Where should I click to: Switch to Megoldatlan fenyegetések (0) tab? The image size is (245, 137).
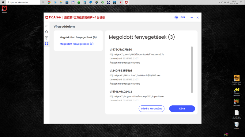[x=78, y=37]
